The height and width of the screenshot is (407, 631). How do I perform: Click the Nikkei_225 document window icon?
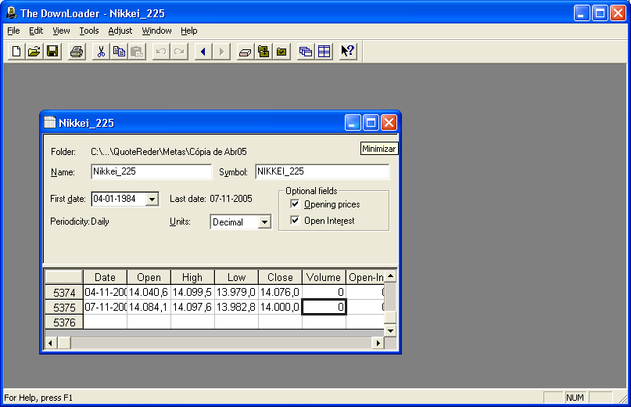(49, 122)
